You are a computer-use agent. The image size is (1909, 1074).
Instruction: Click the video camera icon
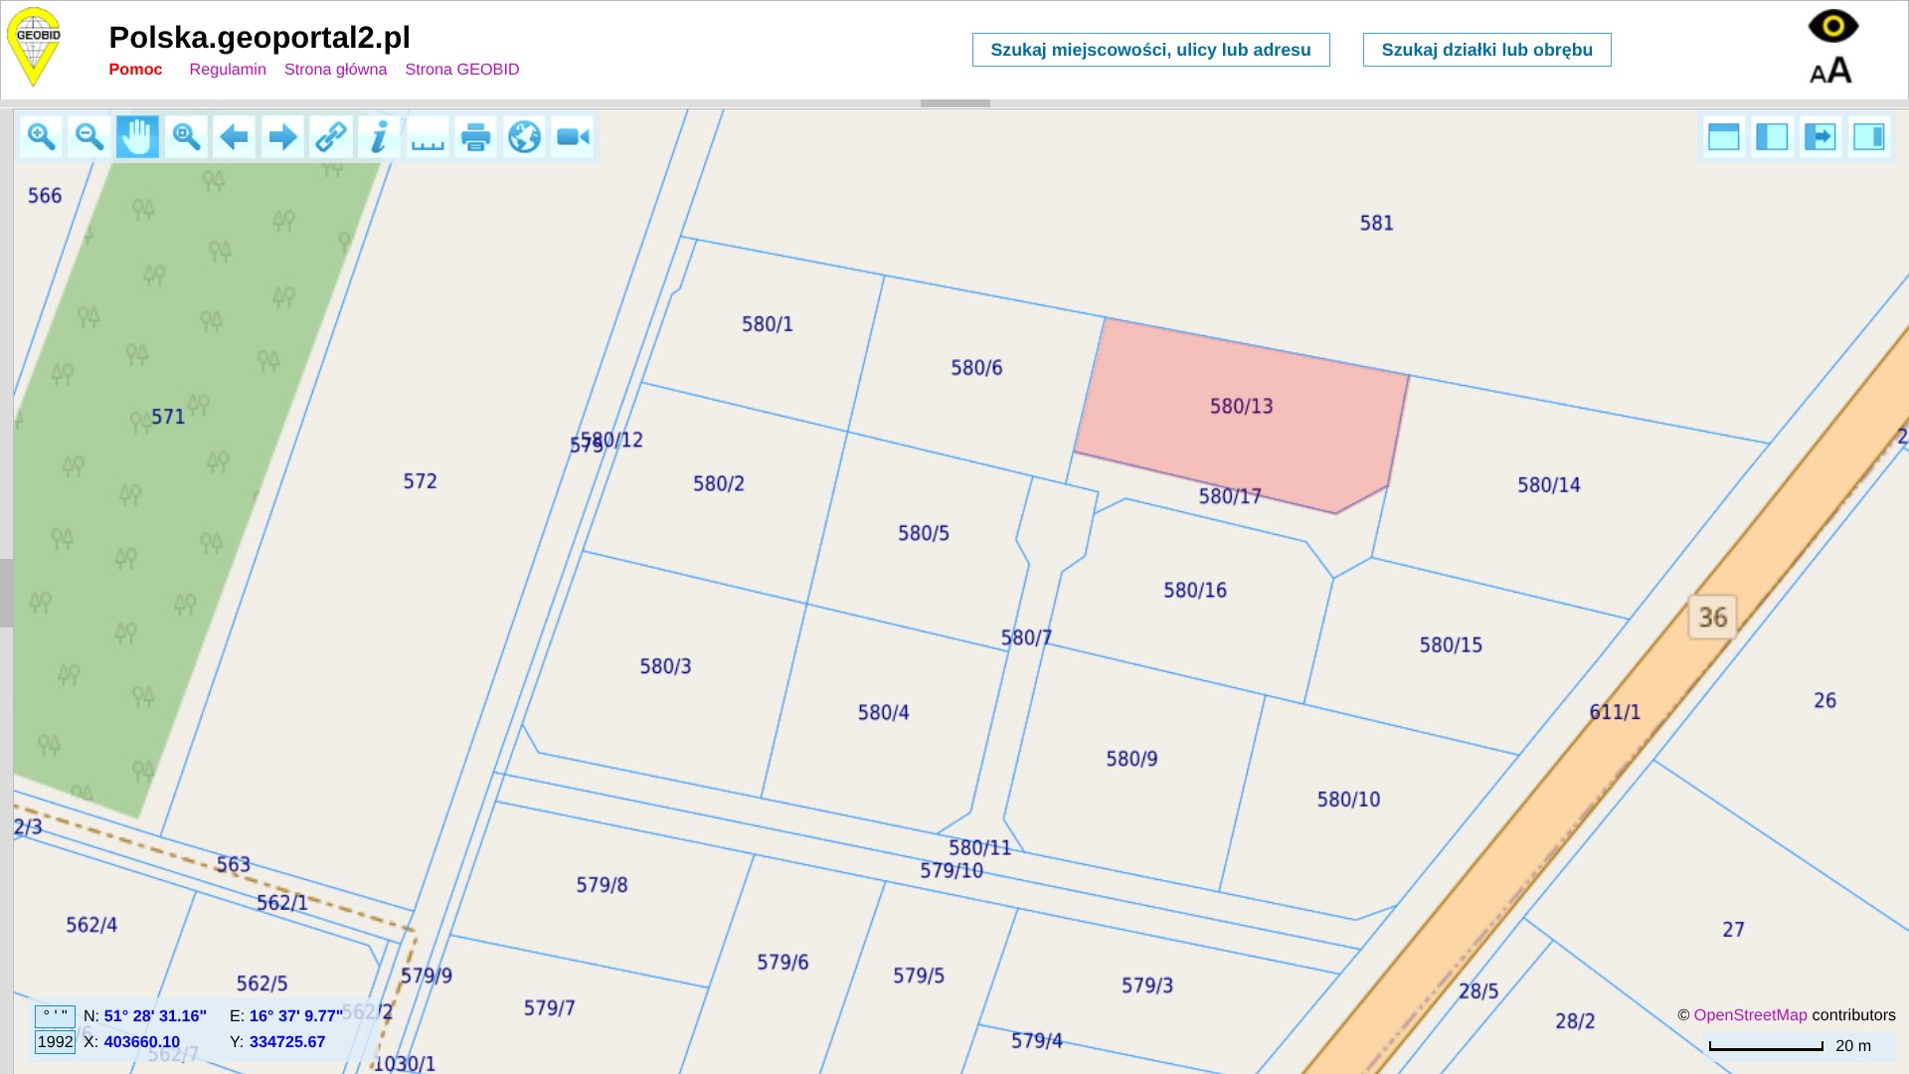(x=573, y=137)
